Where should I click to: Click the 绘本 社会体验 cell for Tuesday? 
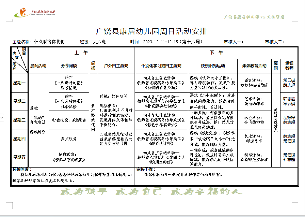(69, 101)
